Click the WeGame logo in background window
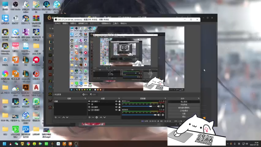The height and width of the screenshot is (147, 261). coord(50,18)
